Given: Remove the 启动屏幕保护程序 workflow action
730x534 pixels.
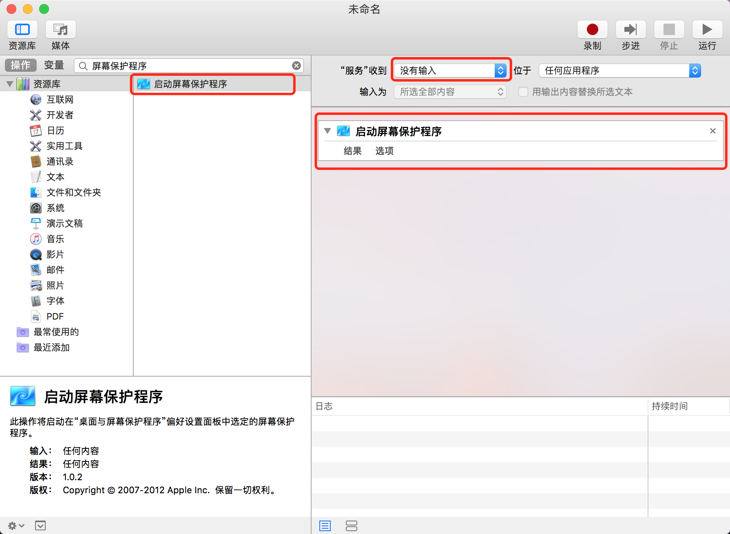Looking at the screenshot, I should tap(713, 131).
